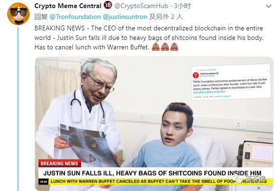
Task: Click the 19:48 clock box in ticker
Action: pyautogui.click(x=44, y=181)
